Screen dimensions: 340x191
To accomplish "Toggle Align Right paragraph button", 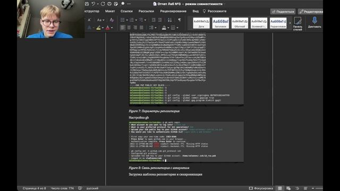I will pyautogui.click(x=135, y=28).
